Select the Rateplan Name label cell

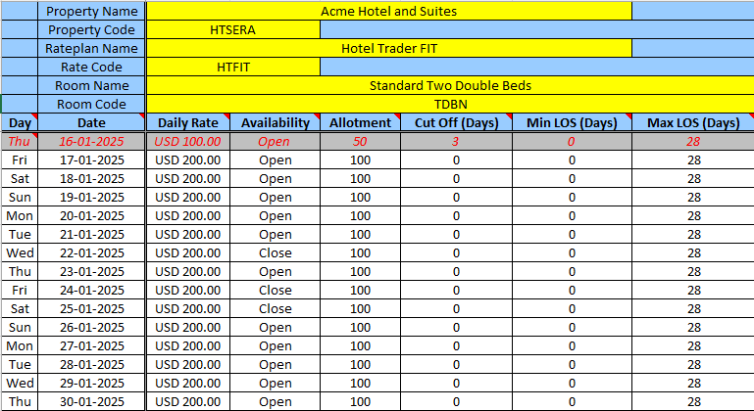tap(91, 49)
